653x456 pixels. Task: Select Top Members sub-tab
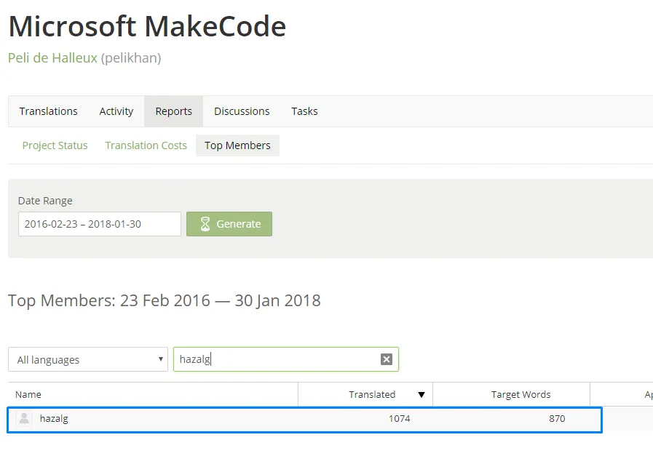pyautogui.click(x=237, y=145)
